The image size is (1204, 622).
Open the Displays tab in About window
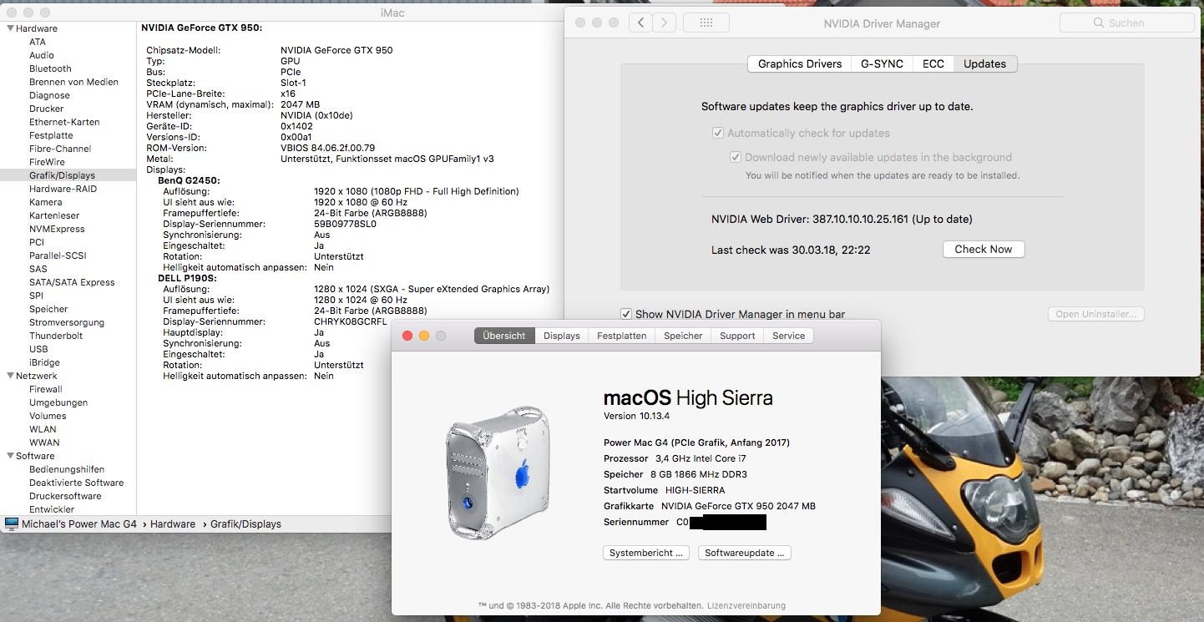point(561,336)
